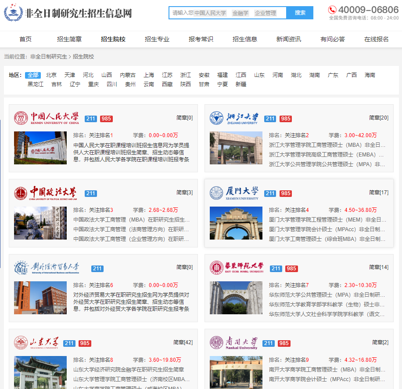402x389 pixels.
Task: Click the red phone hotline icon
Action: [332, 10]
